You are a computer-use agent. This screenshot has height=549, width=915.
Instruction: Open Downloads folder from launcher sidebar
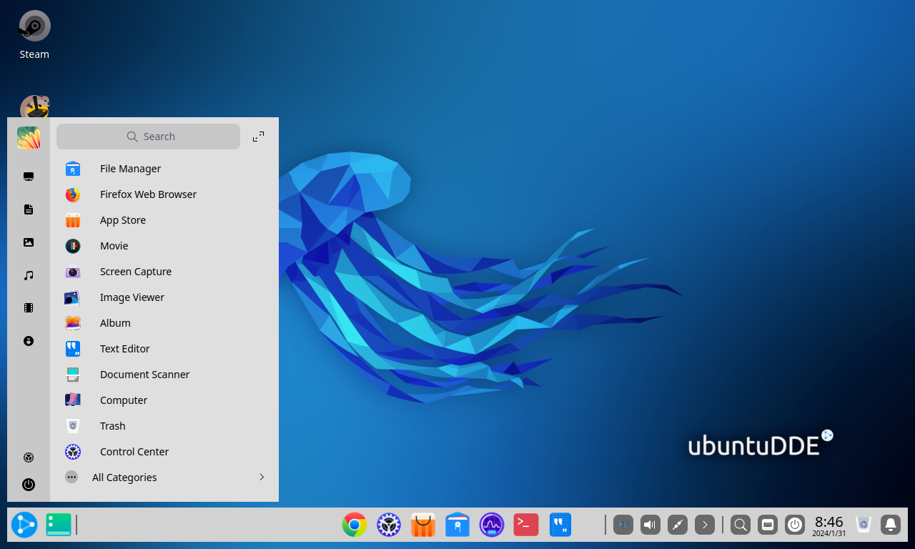coord(29,341)
